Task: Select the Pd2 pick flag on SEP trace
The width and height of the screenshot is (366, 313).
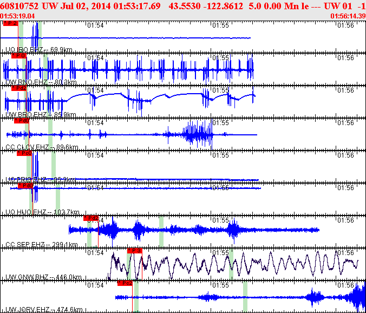Action: [91, 218]
